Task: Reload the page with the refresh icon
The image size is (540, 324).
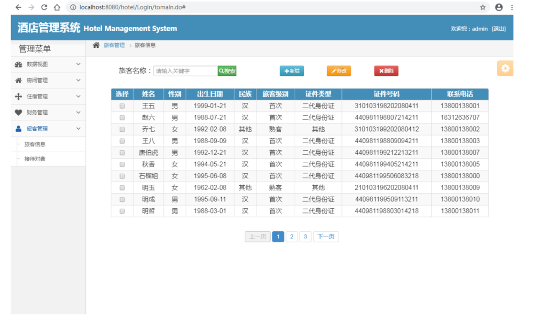Action: [x=44, y=7]
